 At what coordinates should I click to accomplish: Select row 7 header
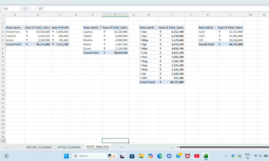pos(3,44)
